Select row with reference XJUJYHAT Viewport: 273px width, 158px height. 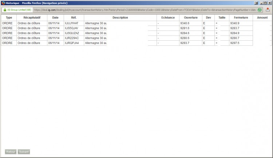pyautogui.click(x=136, y=23)
